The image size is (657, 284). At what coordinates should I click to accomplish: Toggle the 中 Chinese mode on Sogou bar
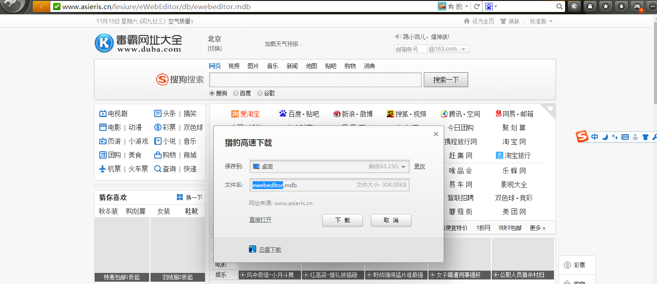(595, 137)
